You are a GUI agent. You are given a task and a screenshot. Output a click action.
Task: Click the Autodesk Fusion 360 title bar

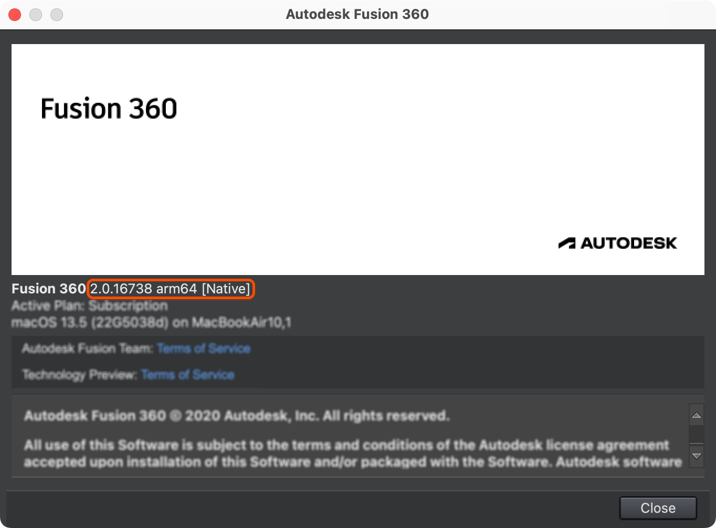pos(357,14)
